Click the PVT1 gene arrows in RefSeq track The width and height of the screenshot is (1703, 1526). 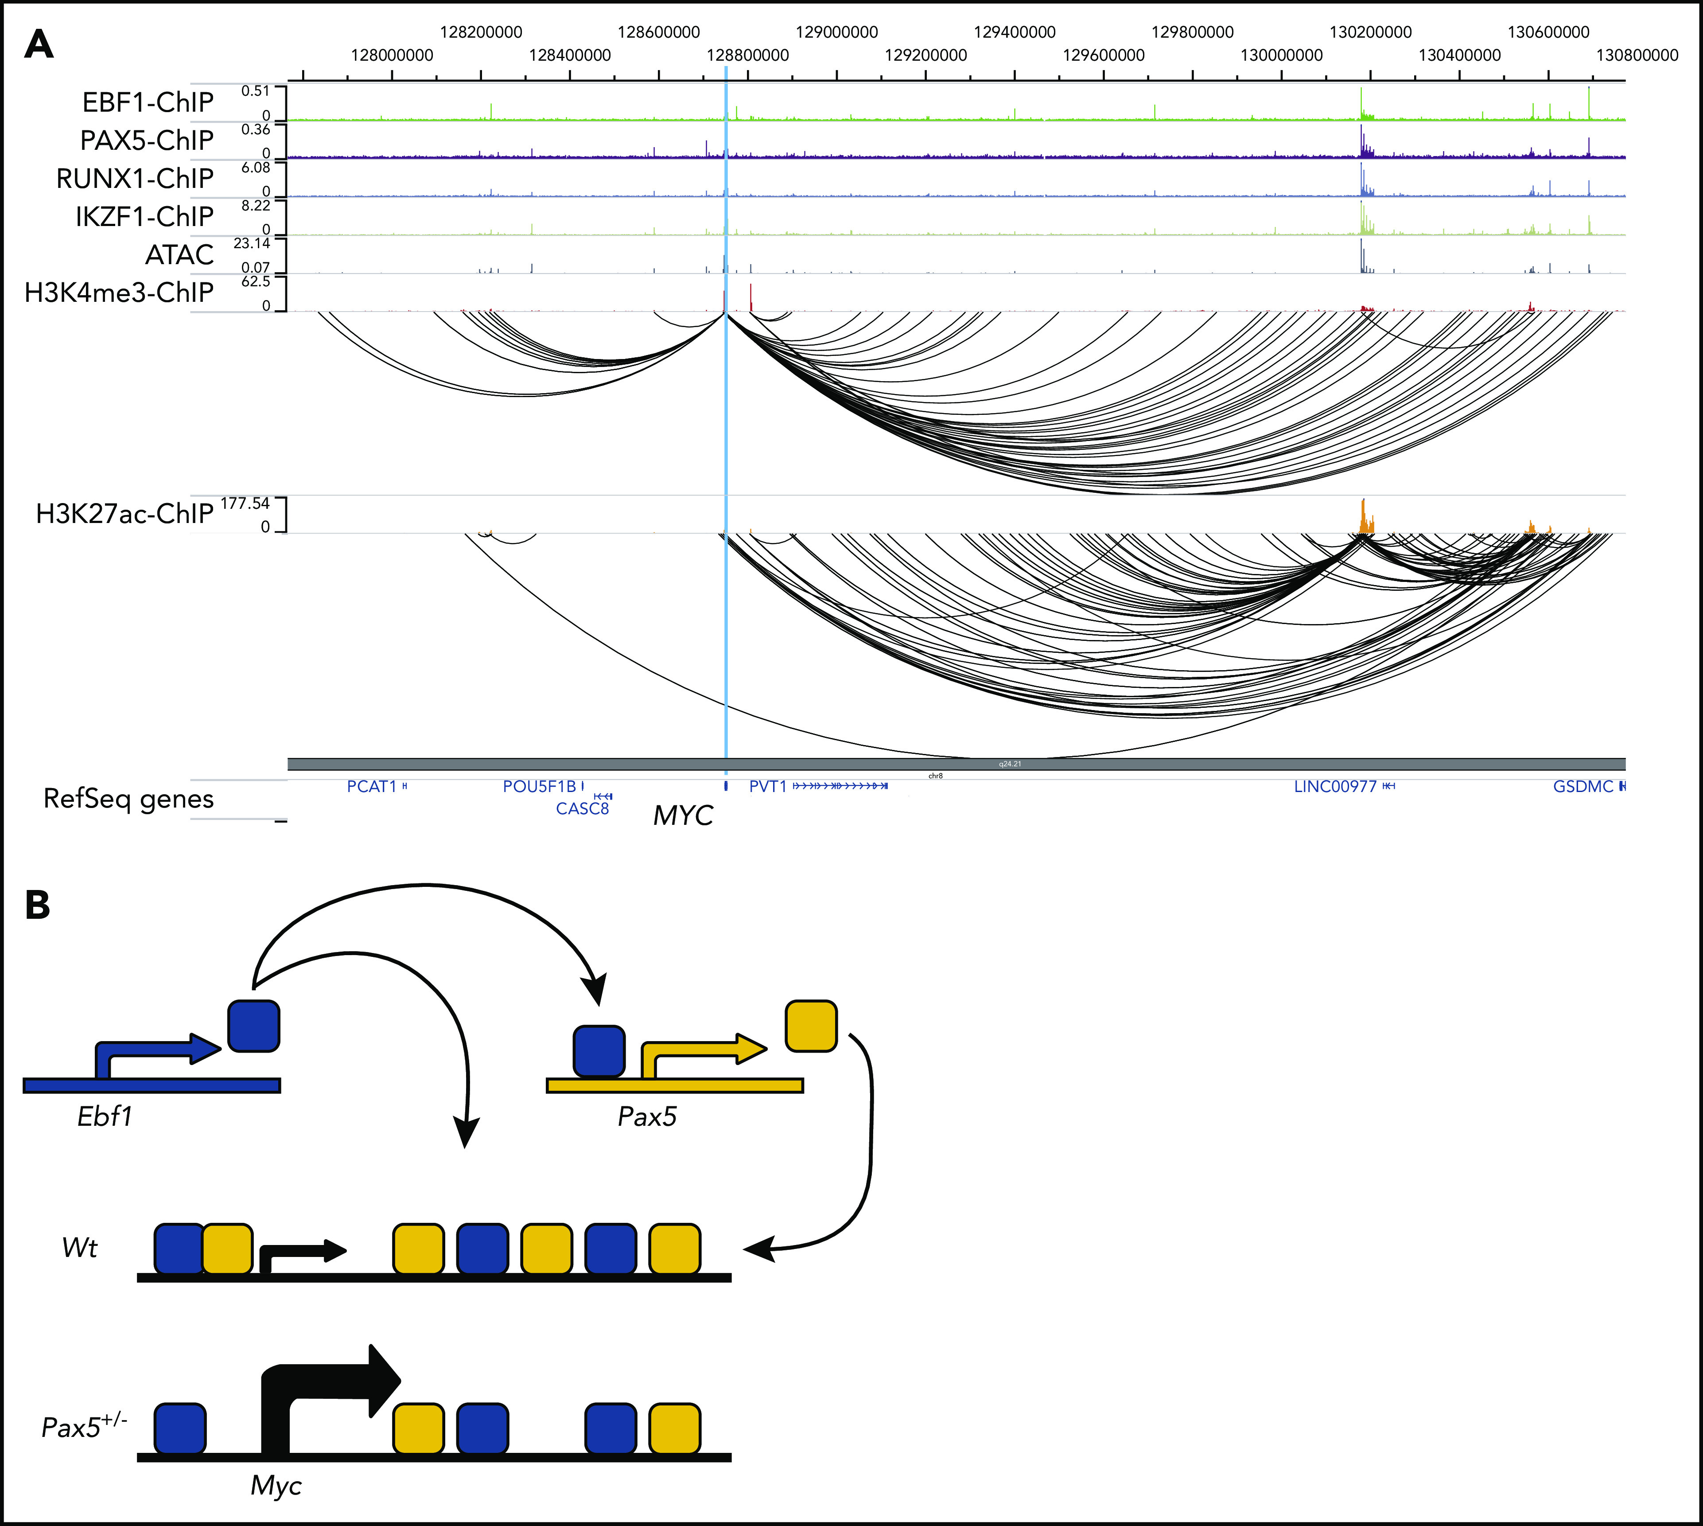(840, 786)
